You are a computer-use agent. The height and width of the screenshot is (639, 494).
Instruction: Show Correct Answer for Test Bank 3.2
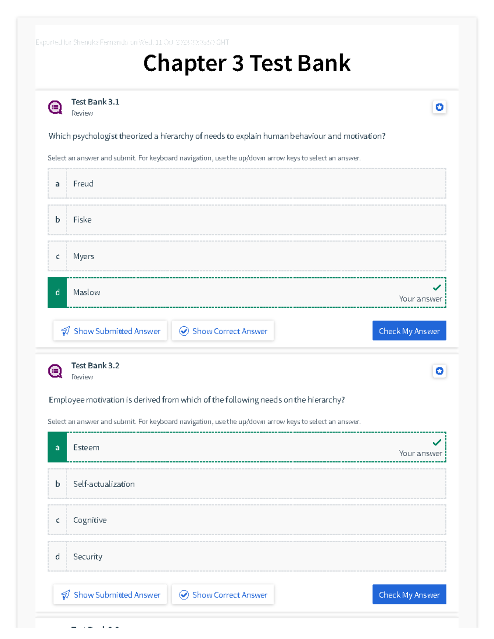(223, 595)
